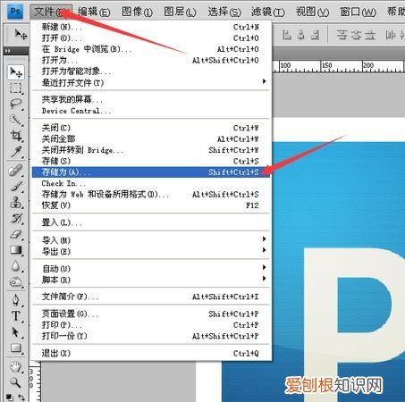This screenshot has height=402, width=405.
Task: Choose 置入 (Place) menu item
Action: (x=151, y=222)
